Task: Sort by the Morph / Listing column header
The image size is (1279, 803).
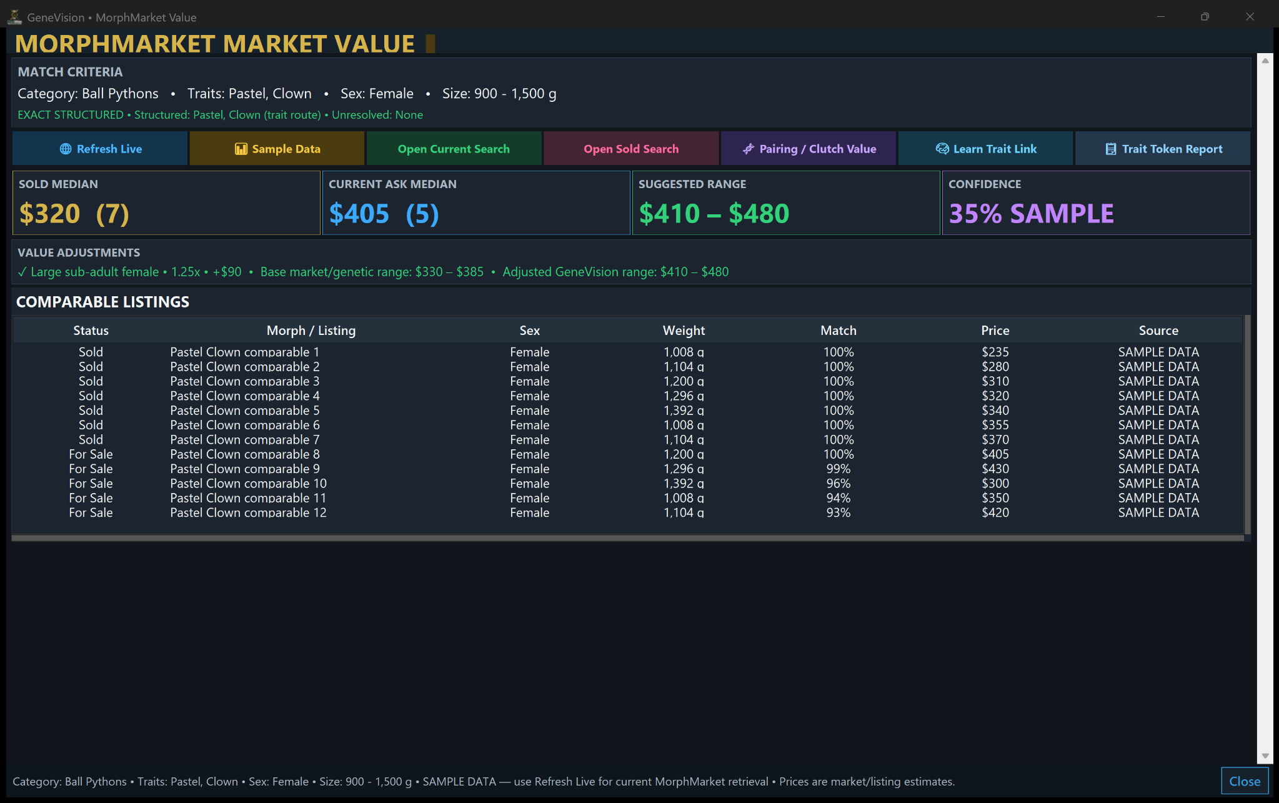Action: click(311, 331)
